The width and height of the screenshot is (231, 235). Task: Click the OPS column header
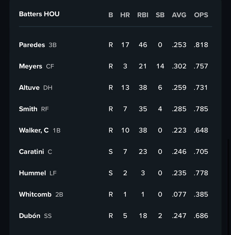pyautogui.click(x=201, y=15)
